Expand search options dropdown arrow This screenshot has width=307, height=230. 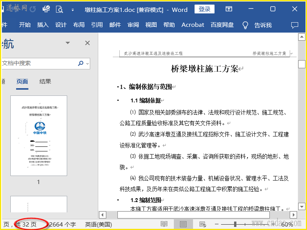(x=87, y=63)
